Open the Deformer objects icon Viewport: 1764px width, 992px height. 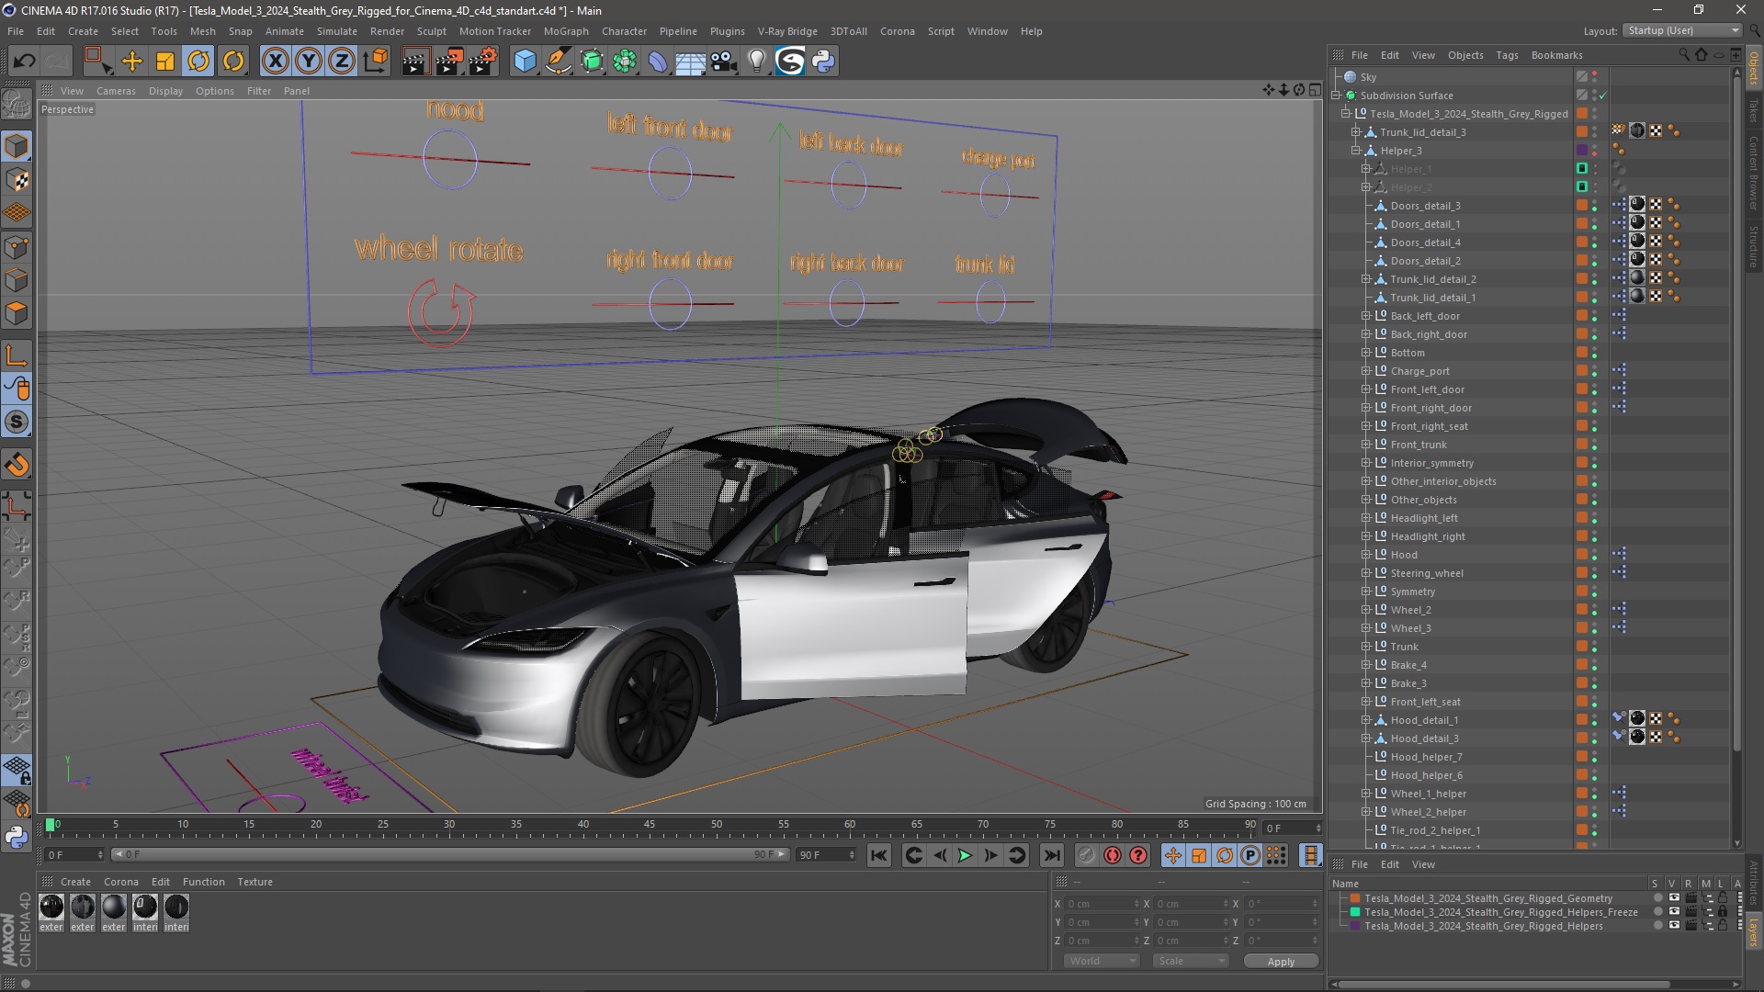[658, 61]
